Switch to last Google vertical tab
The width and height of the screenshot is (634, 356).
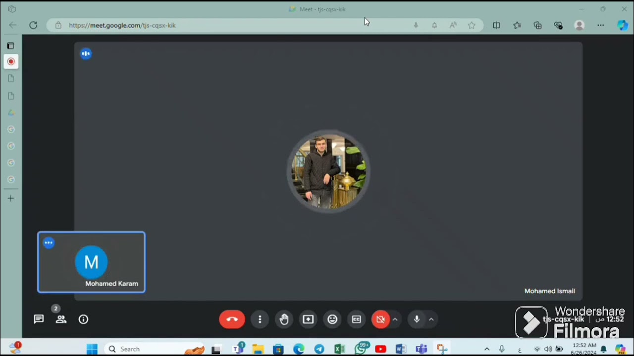click(x=11, y=179)
